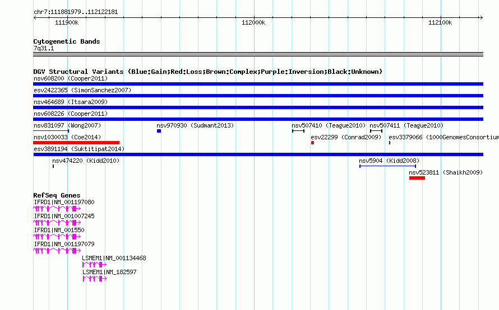Click the 7q31.1 band label
The width and height of the screenshot is (499, 310).
[44, 48]
